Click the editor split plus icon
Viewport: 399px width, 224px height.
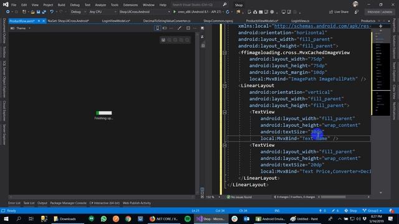pyautogui.click(x=380, y=26)
